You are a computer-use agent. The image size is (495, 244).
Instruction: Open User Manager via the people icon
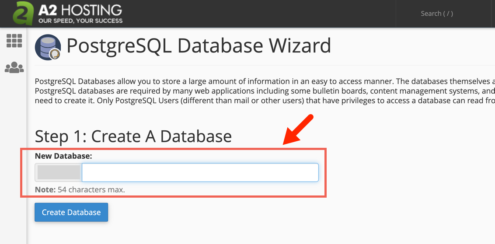coord(14,68)
